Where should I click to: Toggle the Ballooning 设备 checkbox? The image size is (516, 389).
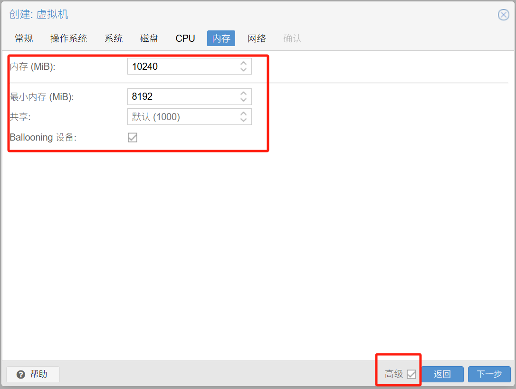tap(133, 137)
